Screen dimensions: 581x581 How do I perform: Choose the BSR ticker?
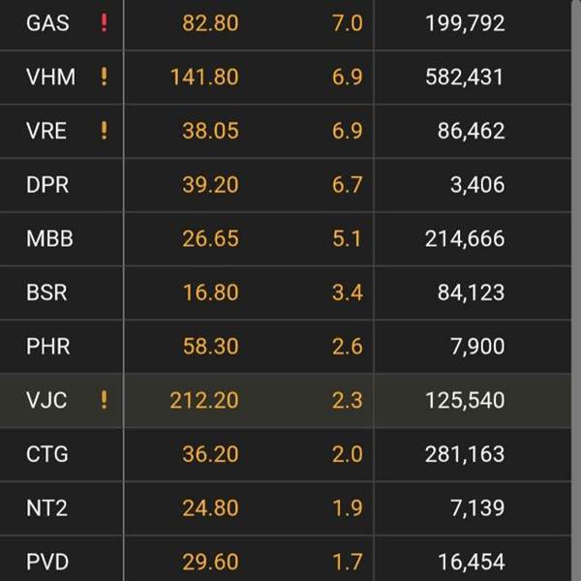[x=46, y=292]
